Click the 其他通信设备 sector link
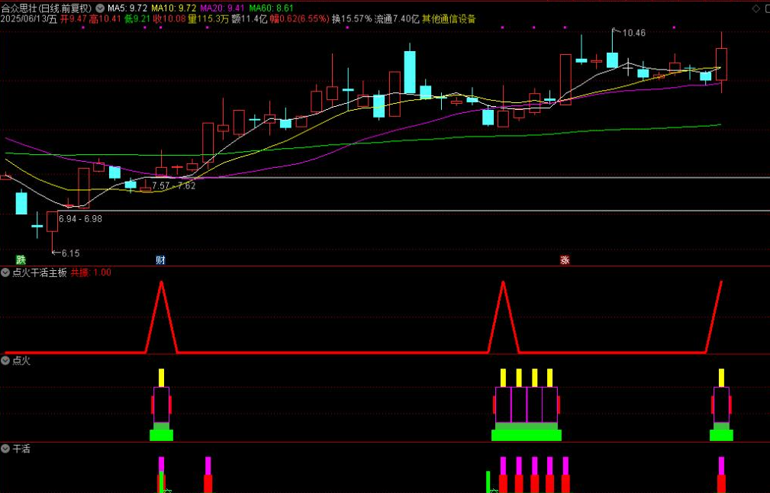The width and height of the screenshot is (770, 493). tap(449, 19)
